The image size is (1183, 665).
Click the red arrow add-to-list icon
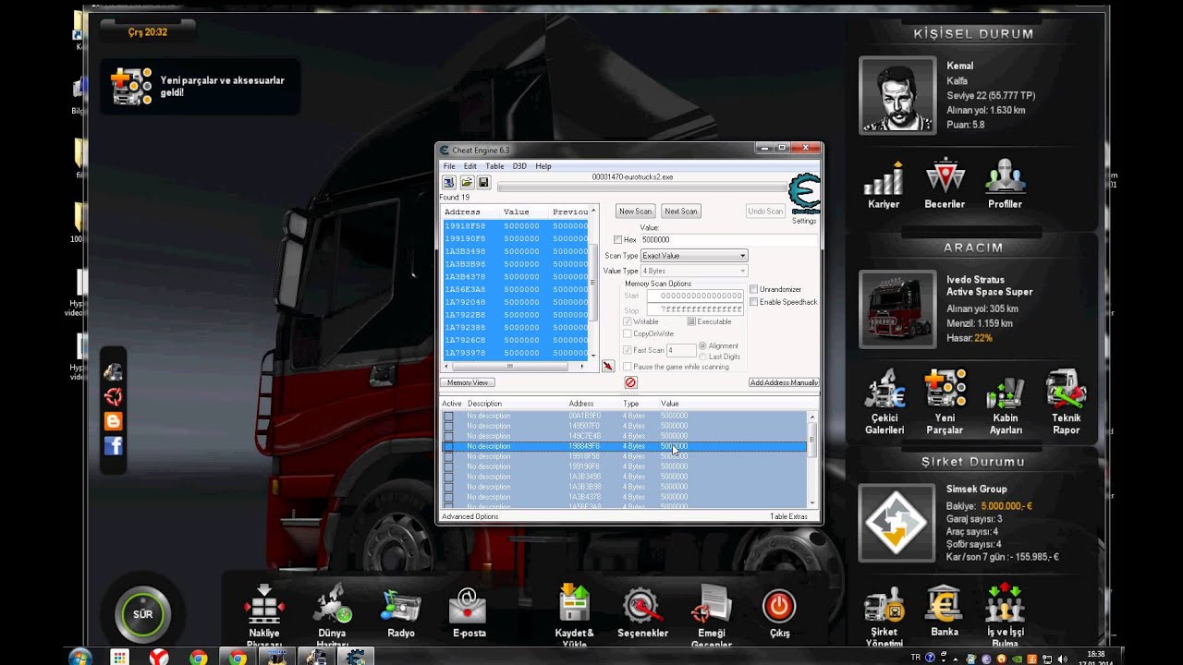pos(608,366)
